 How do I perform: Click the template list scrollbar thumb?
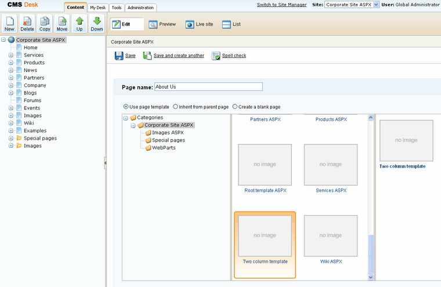pos(371,255)
